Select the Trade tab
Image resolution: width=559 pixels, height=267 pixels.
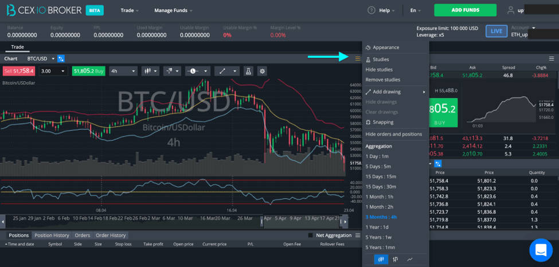point(17,47)
